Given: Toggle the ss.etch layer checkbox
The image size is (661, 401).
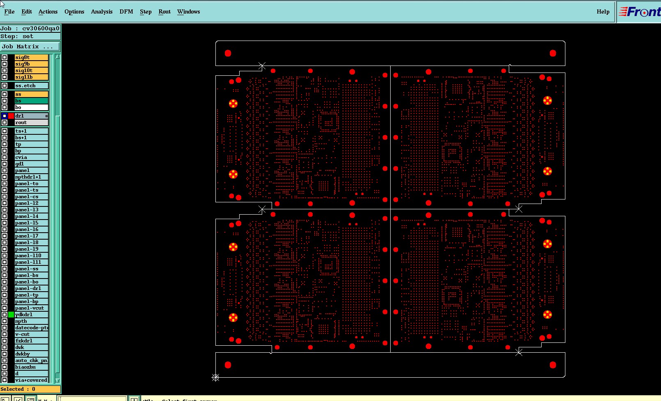Looking at the screenshot, I should tap(5, 86).
